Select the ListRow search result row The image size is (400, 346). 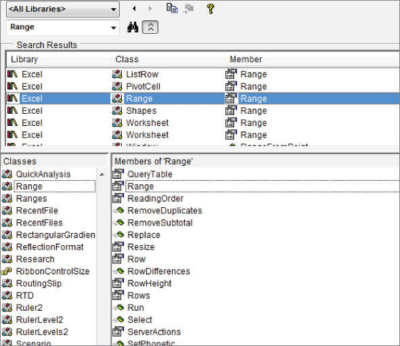click(x=203, y=74)
